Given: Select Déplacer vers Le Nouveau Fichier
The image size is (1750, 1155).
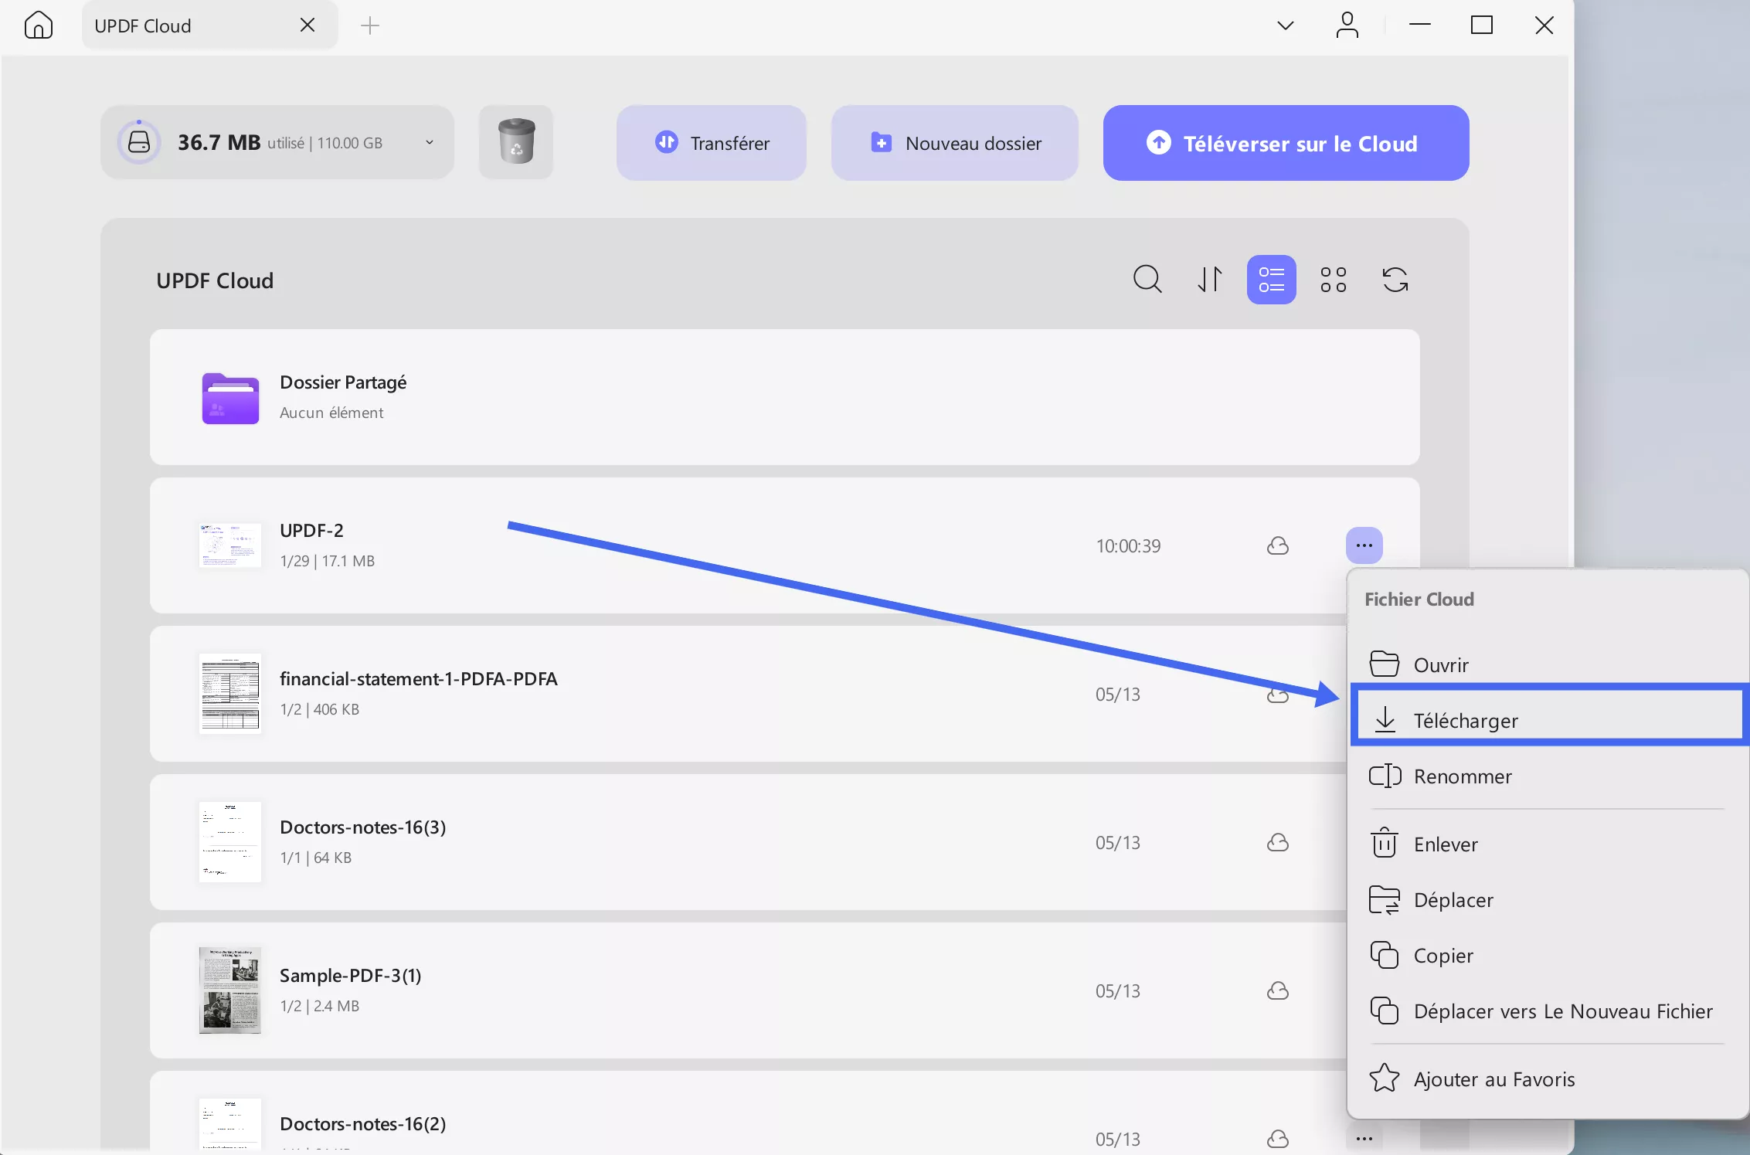Looking at the screenshot, I should (1547, 1011).
